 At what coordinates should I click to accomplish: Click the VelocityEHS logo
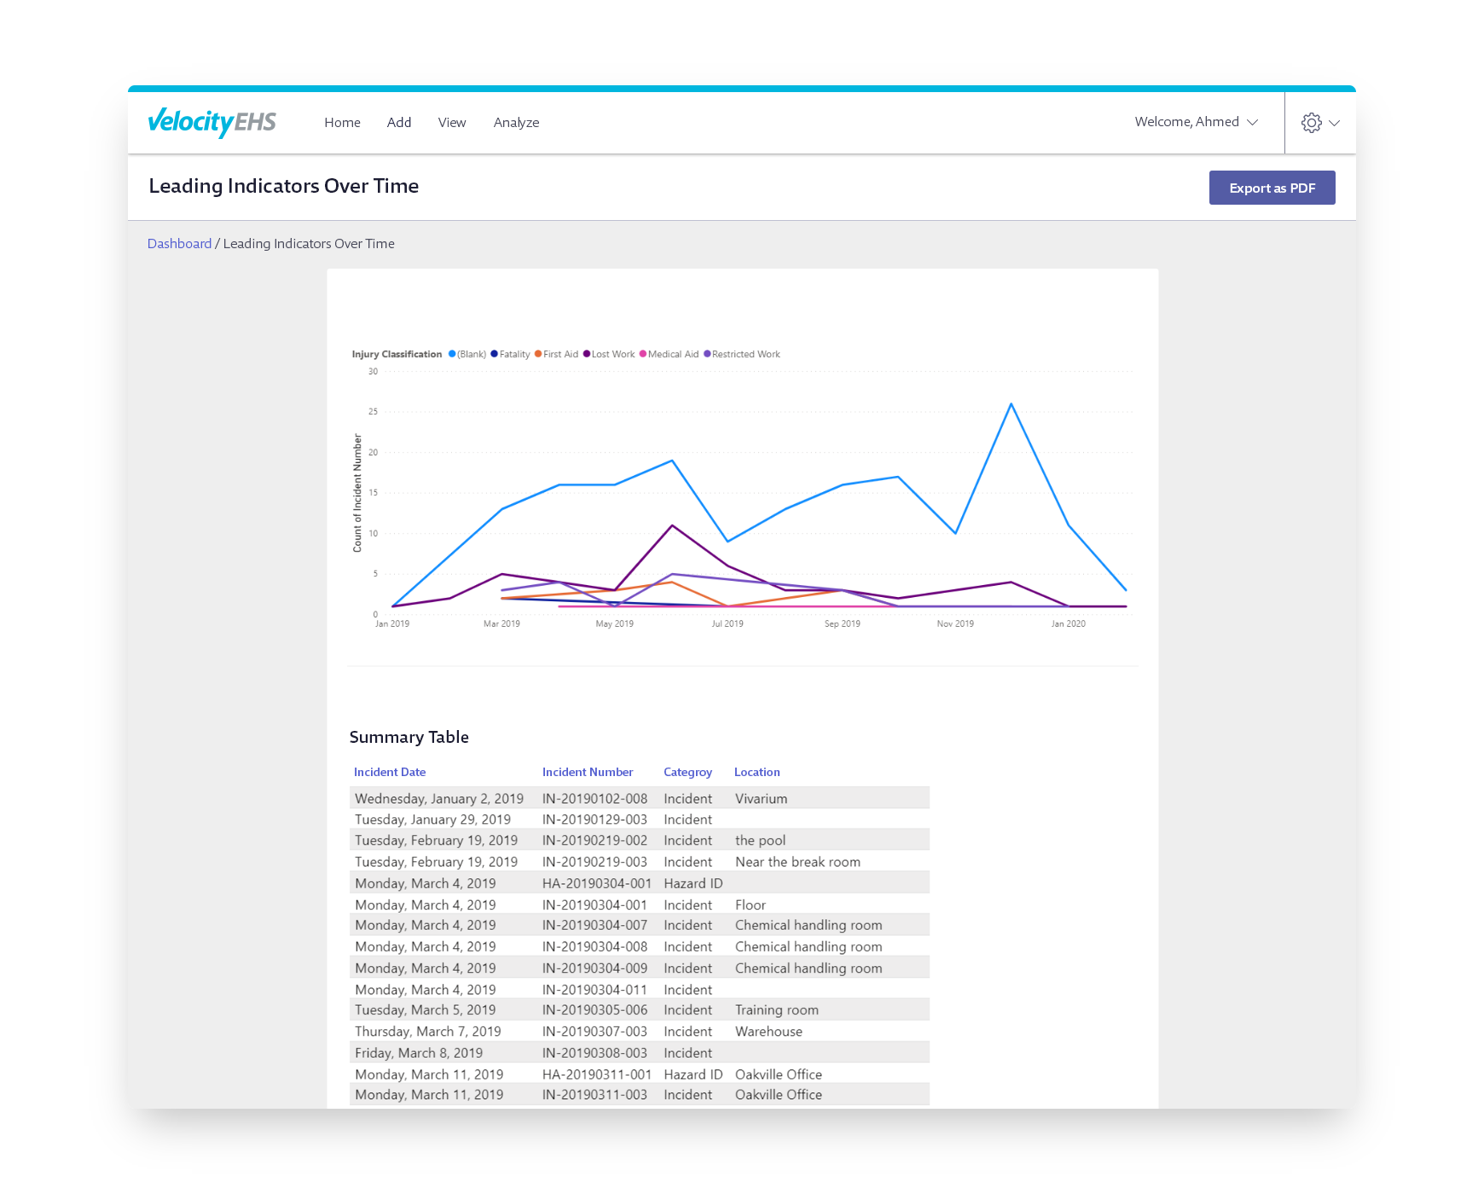pyautogui.click(x=212, y=122)
